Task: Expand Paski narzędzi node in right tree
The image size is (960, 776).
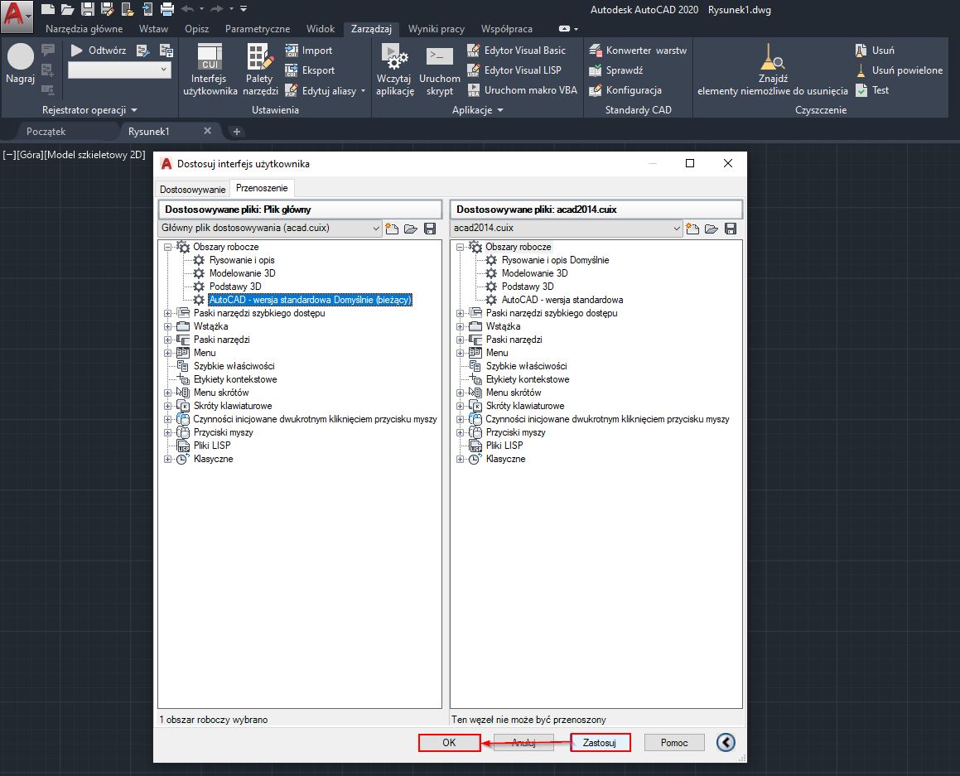Action: [x=460, y=340]
